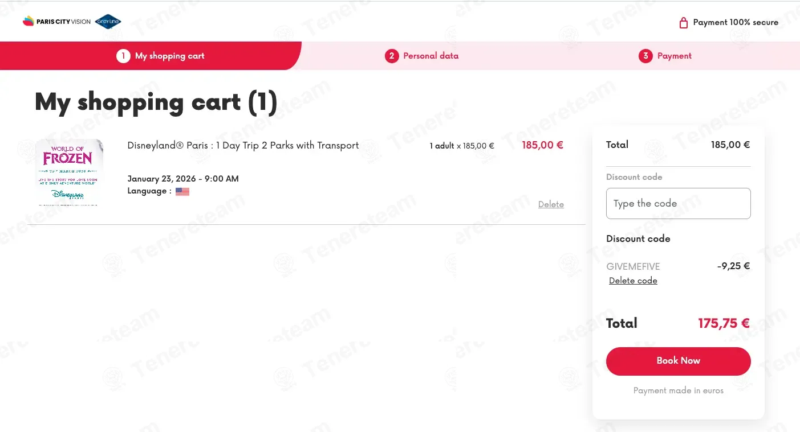The height and width of the screenshot is (432, 800).
Task: Click the 175,75 € final total amount
Action: click(724, 323)
